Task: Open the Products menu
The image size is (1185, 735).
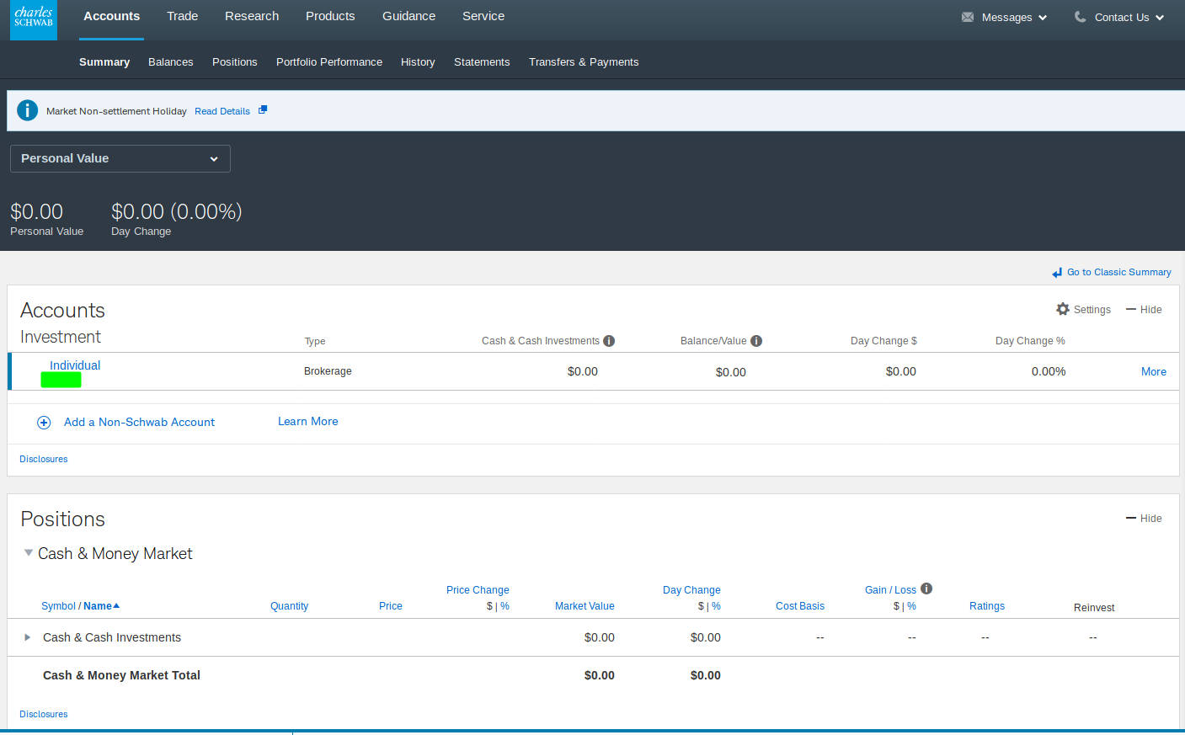Action: coord(330,16)
